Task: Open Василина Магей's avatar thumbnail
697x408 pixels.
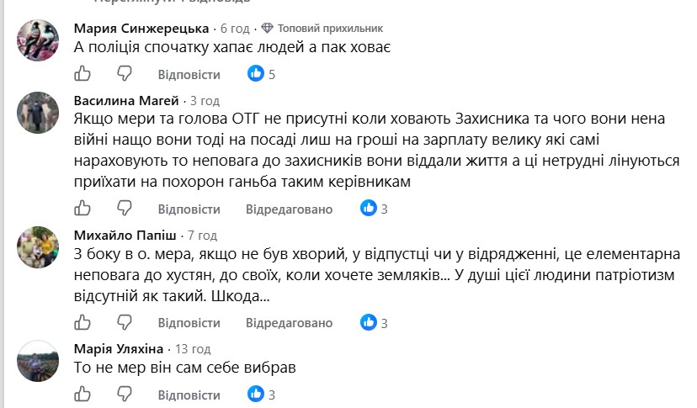Action: (x=38, y=113)
